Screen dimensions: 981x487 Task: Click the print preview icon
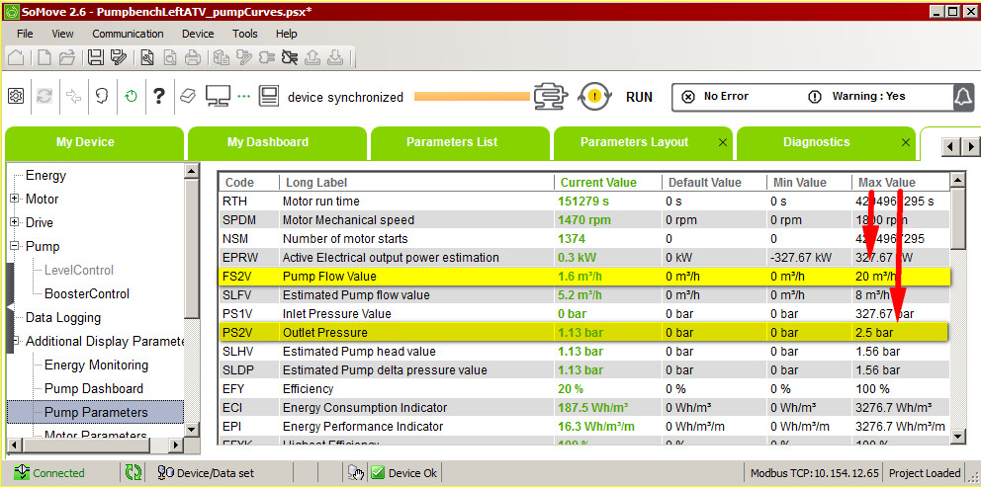click(169, 58)
